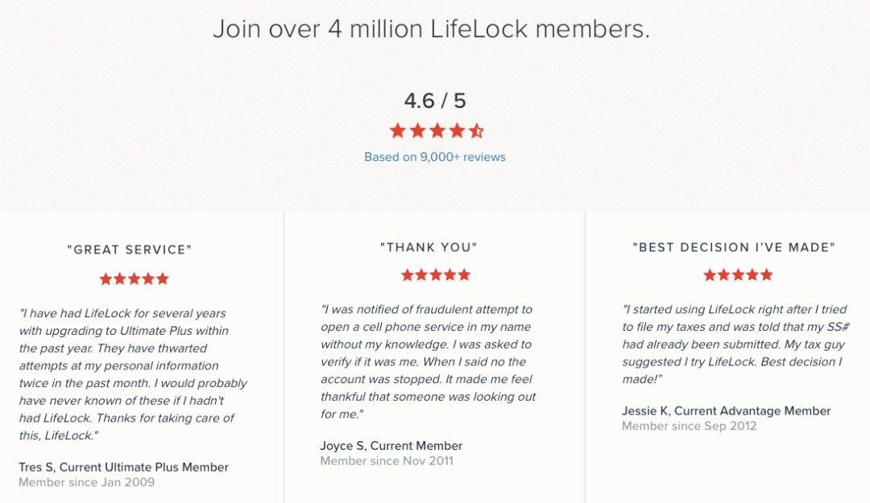Click the third star in the overall rating
The width and height of the screenshot is (870, 503).
[x=437, y=130]
